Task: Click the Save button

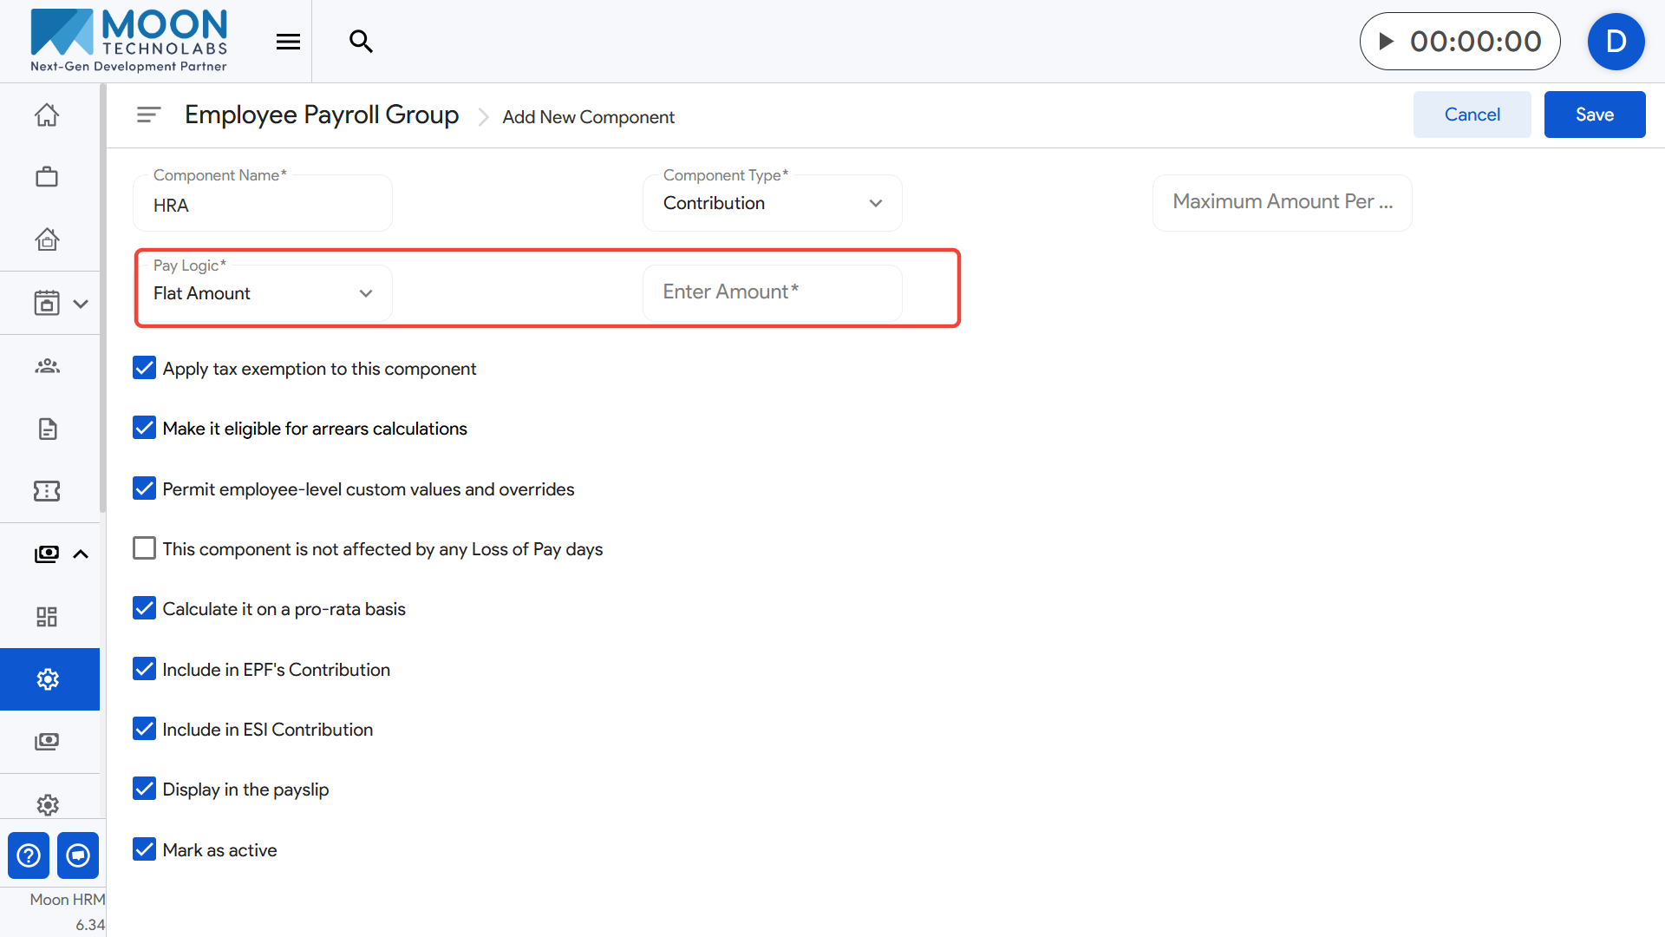Action: [x=1594, y=115]
